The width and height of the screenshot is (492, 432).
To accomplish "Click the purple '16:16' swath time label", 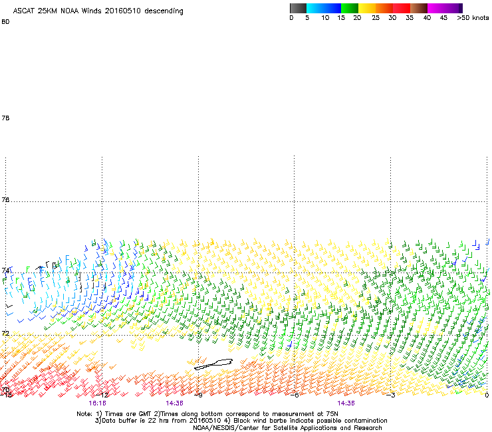I will 97,403.
